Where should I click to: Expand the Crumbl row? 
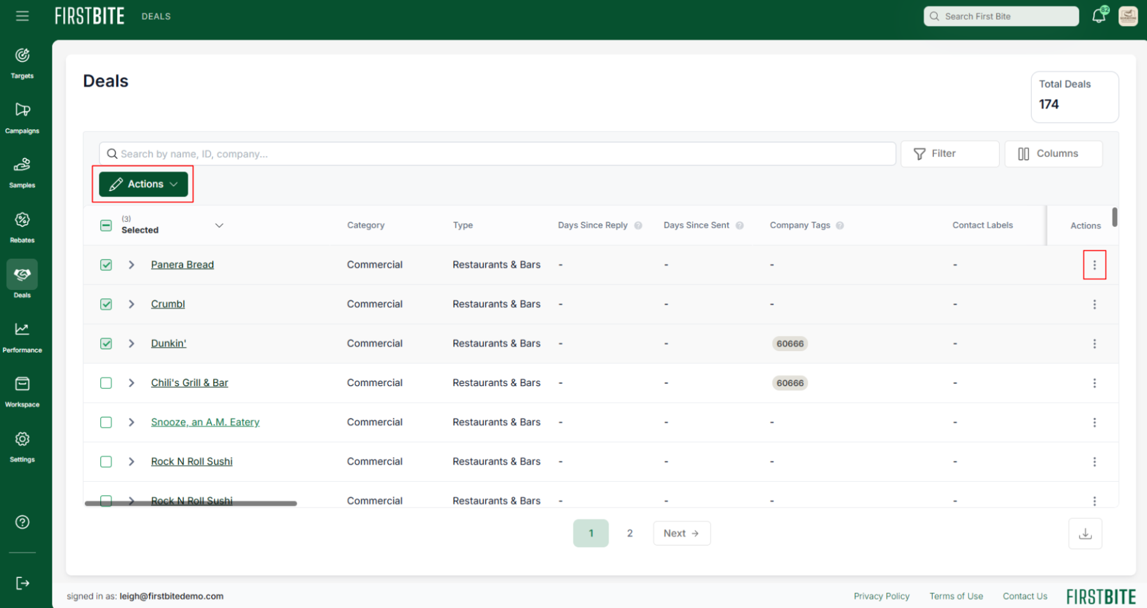(x=131, y=305)
